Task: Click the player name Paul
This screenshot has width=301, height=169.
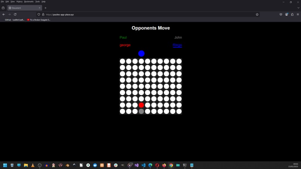Action: [123, 38]
